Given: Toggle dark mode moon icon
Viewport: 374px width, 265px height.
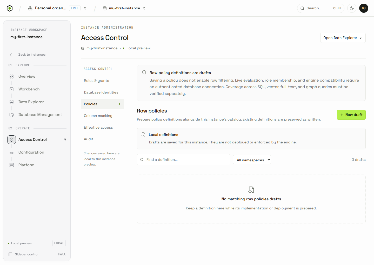Looking at the screenshot, I should [x=352, y=8].
